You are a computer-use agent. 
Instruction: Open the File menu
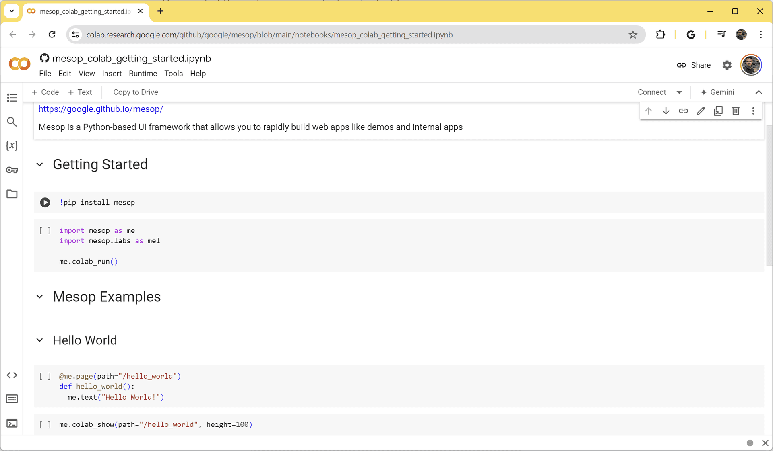coord(45,74)
